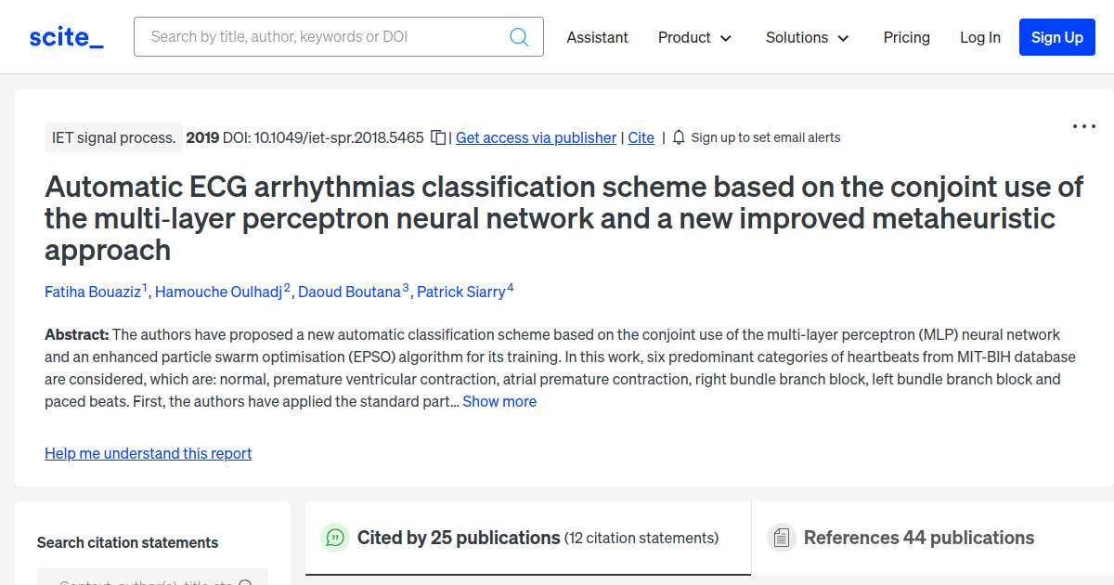Image resolution: width=1114 pixels, height=585 pixels.
Task: Click the References document icon
Action: (781, 538)
